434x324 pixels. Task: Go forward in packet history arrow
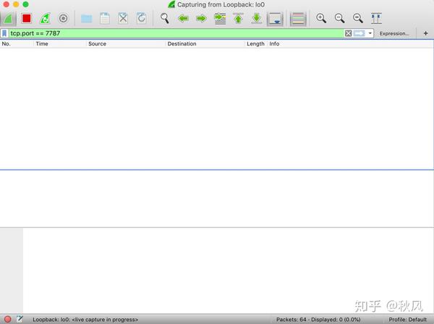tap(202, 19)
